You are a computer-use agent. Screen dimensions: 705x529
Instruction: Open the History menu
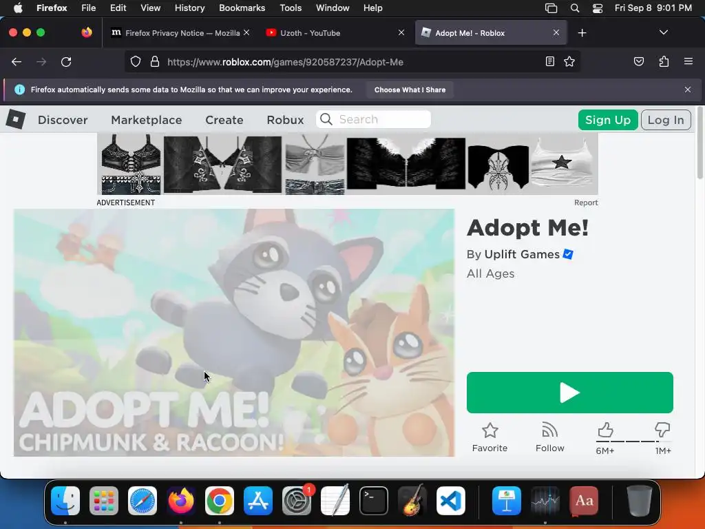(x=189, y=8)
